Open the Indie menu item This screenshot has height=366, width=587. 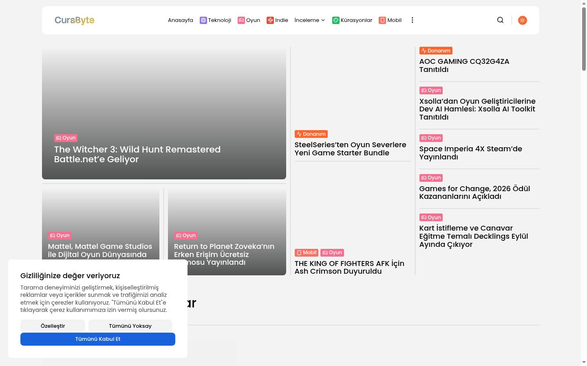pyautogui.click(x=277, y=20)
